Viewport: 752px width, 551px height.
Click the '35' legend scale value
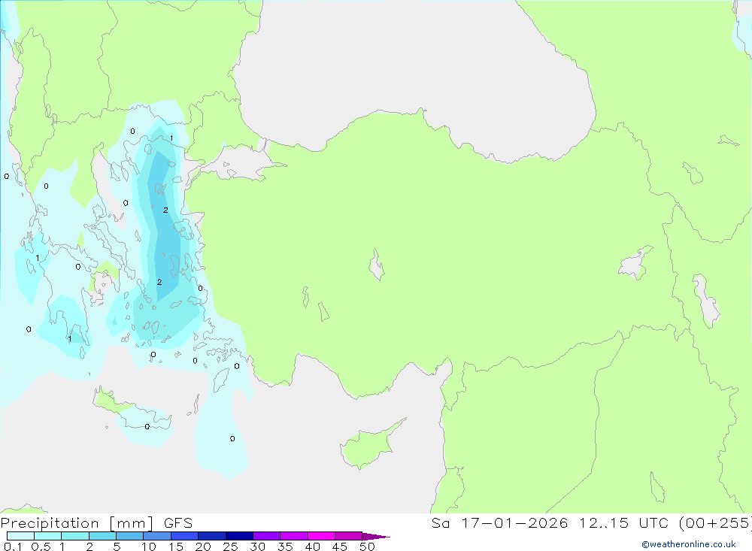[285, 546]
